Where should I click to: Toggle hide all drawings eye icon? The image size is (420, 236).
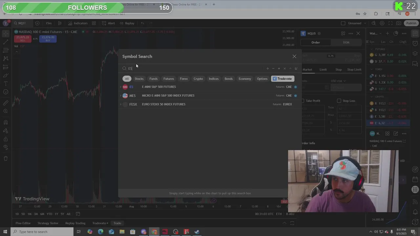[6, 147]
